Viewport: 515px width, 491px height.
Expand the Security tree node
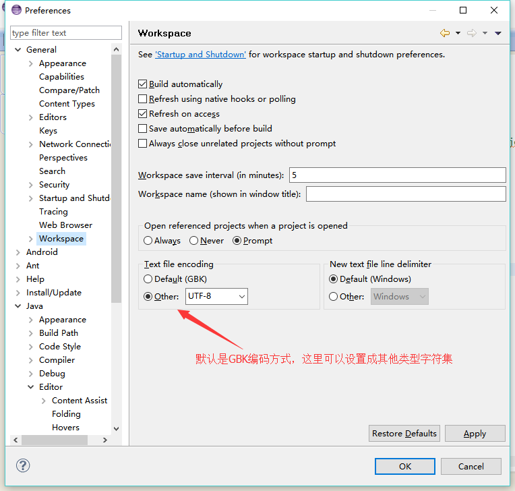point(31,185)
